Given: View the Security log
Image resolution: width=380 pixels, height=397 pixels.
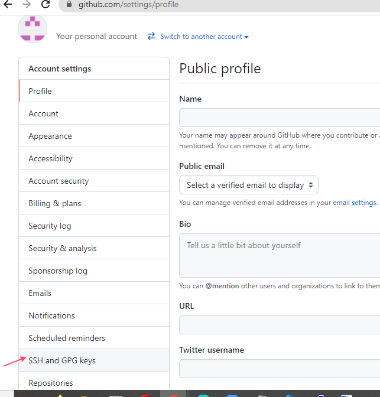Looking at the screenshot, I should 94,226.
